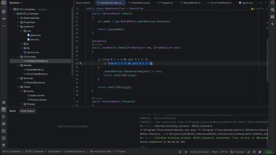This screenshot has width=276, height=155.
Task: Open the Database tool window icon
Action: click(x=273, y=17)
